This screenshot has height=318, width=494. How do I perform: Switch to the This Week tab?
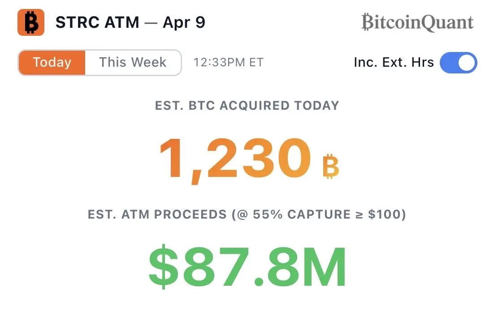pyautogui.click(x=133, y=62)
